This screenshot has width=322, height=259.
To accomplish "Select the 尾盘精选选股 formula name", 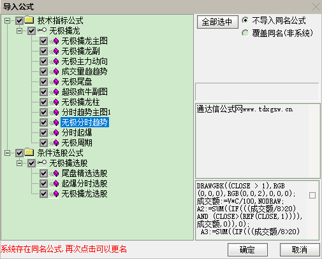I will (84, 173).
